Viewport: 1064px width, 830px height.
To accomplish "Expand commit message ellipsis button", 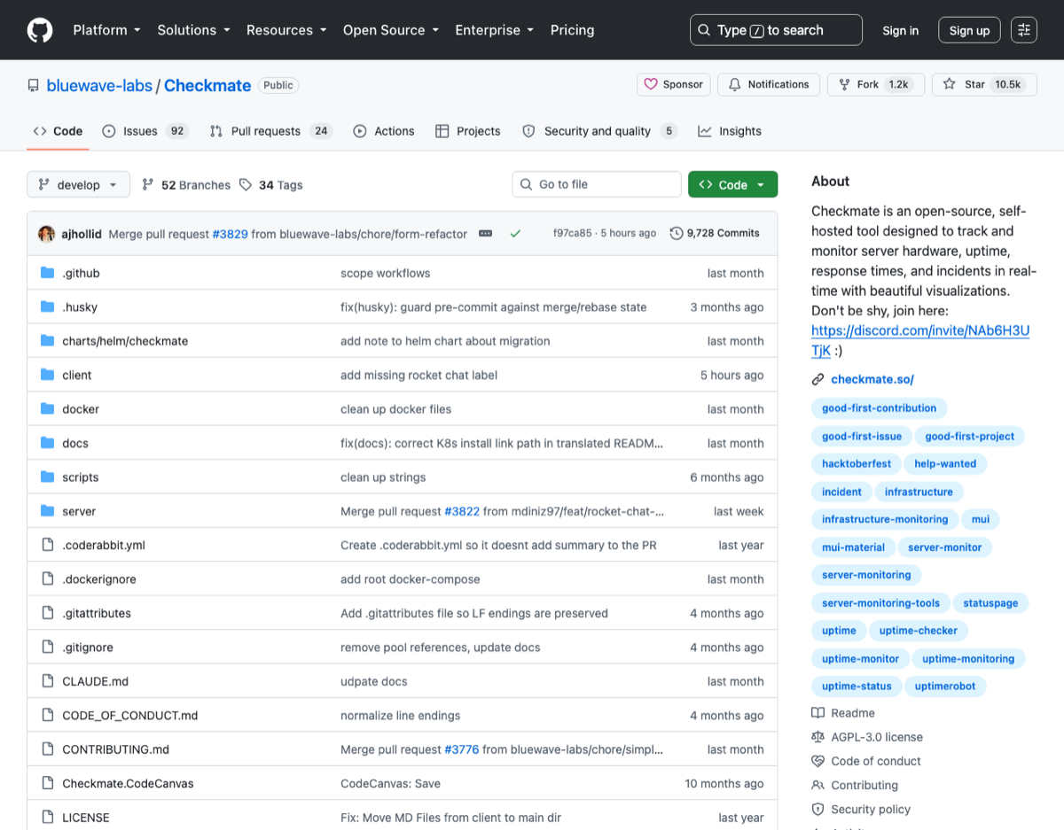I will click(485, 234).
